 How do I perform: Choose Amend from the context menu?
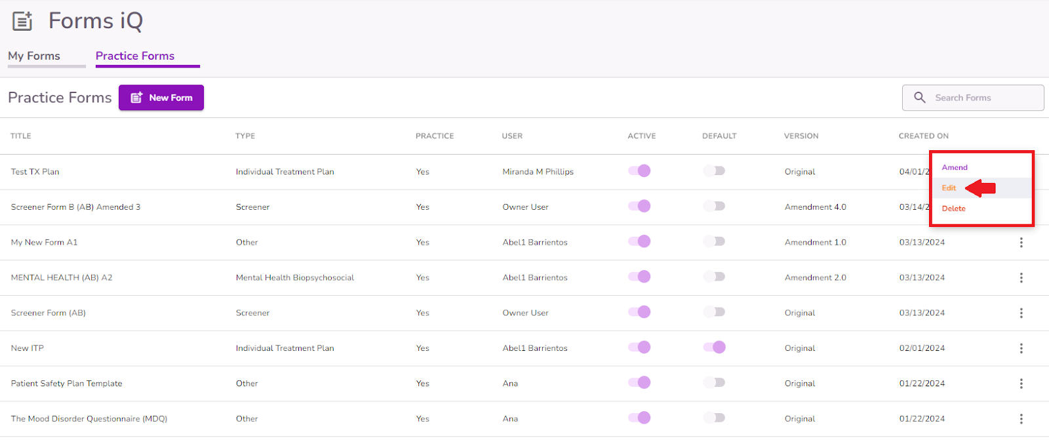pyautogui.click(x=955, y=168)
